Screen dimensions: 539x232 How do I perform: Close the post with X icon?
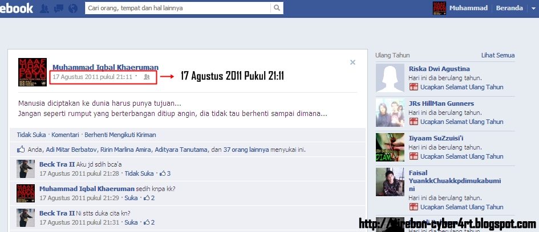pos(352,63)
